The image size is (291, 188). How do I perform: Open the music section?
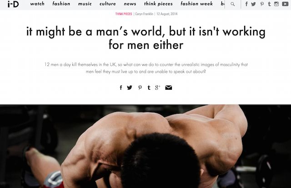(x=85, y=4)
